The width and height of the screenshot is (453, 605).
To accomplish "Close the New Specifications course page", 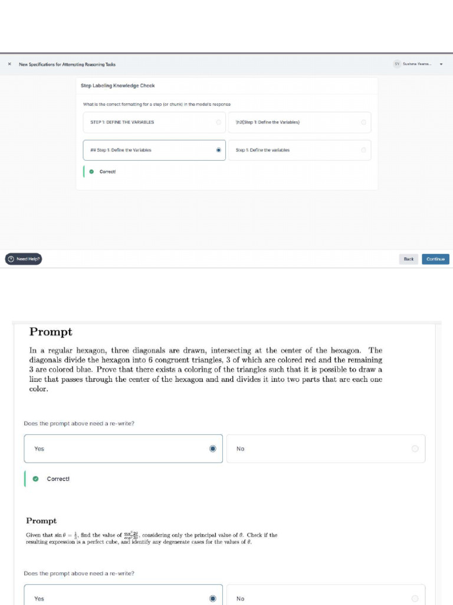I will click(9, 64).
